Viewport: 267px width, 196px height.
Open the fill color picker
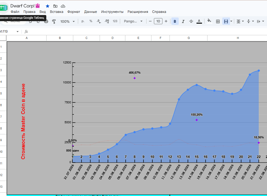point(209,21)
